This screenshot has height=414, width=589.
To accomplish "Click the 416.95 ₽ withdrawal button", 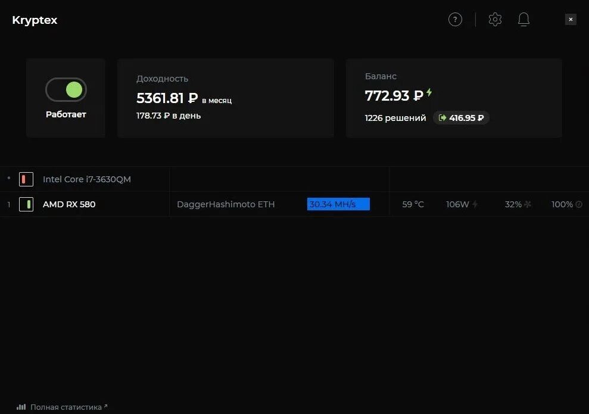I will pyautogui.click(x=461, y=117).
